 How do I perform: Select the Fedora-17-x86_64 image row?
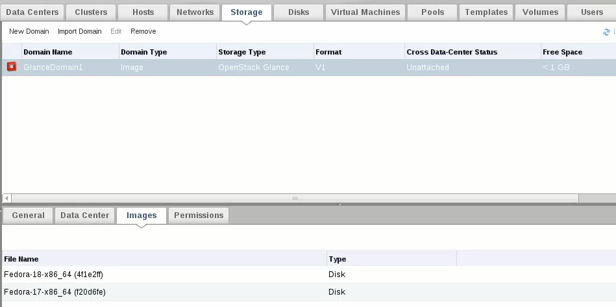coord(55,292)
